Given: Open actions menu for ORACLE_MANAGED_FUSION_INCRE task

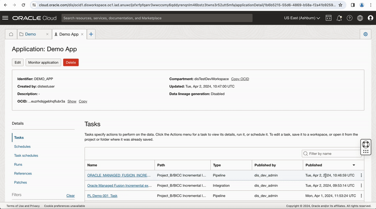Looking at the screenshot, I should click(361, 176).
